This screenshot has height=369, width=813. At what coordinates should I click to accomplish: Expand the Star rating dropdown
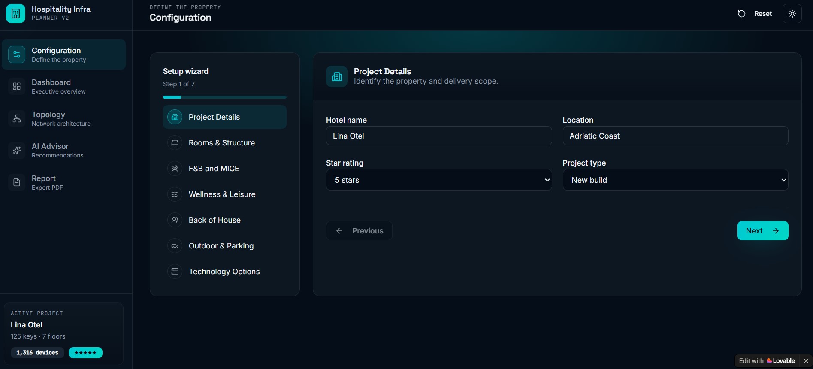pos(439,180)
